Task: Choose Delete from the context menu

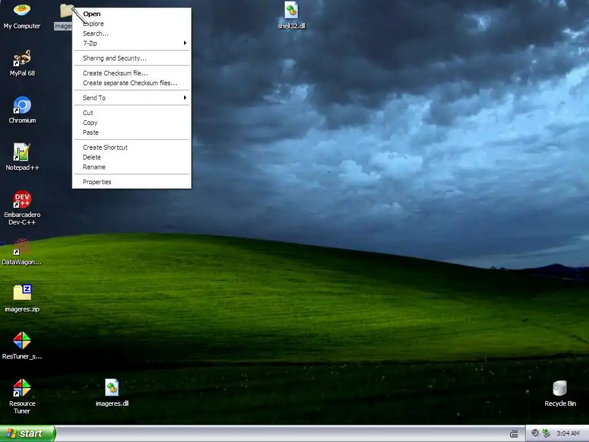Action: [132, 158]
